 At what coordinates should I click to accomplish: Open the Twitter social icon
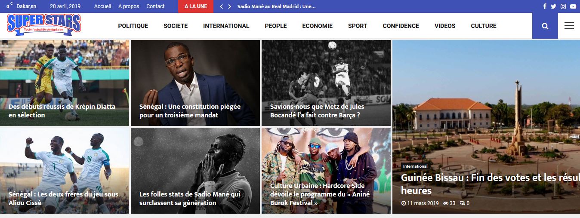click(x=553, y=6)
